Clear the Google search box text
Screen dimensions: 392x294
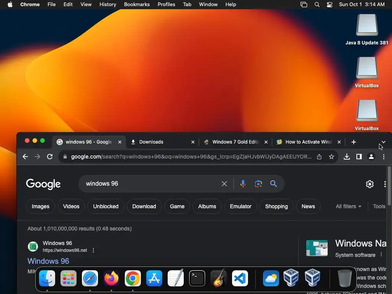224,184
